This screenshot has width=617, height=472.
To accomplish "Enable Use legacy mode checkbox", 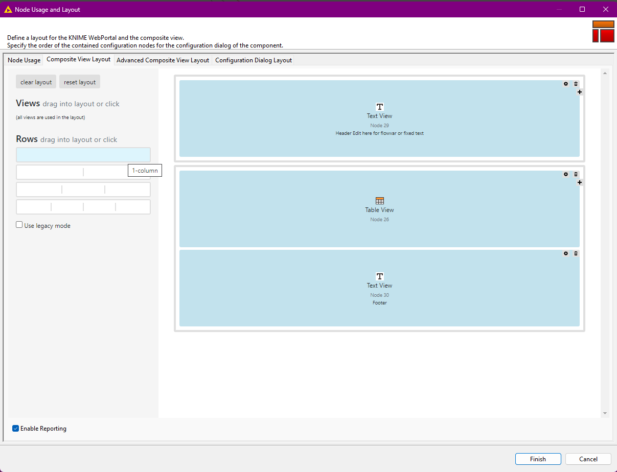I will coord(19,225).
